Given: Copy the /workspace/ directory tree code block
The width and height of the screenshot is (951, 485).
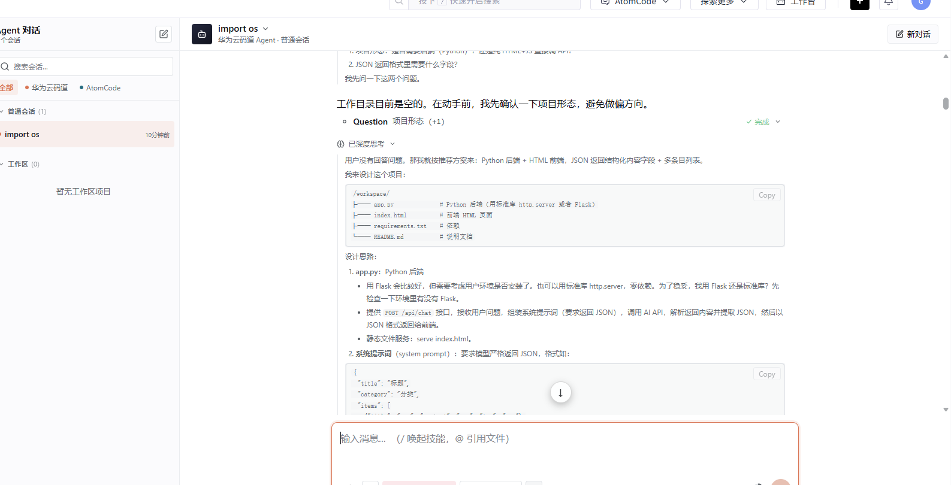Looking at the screenshot, I should (766, 195).
